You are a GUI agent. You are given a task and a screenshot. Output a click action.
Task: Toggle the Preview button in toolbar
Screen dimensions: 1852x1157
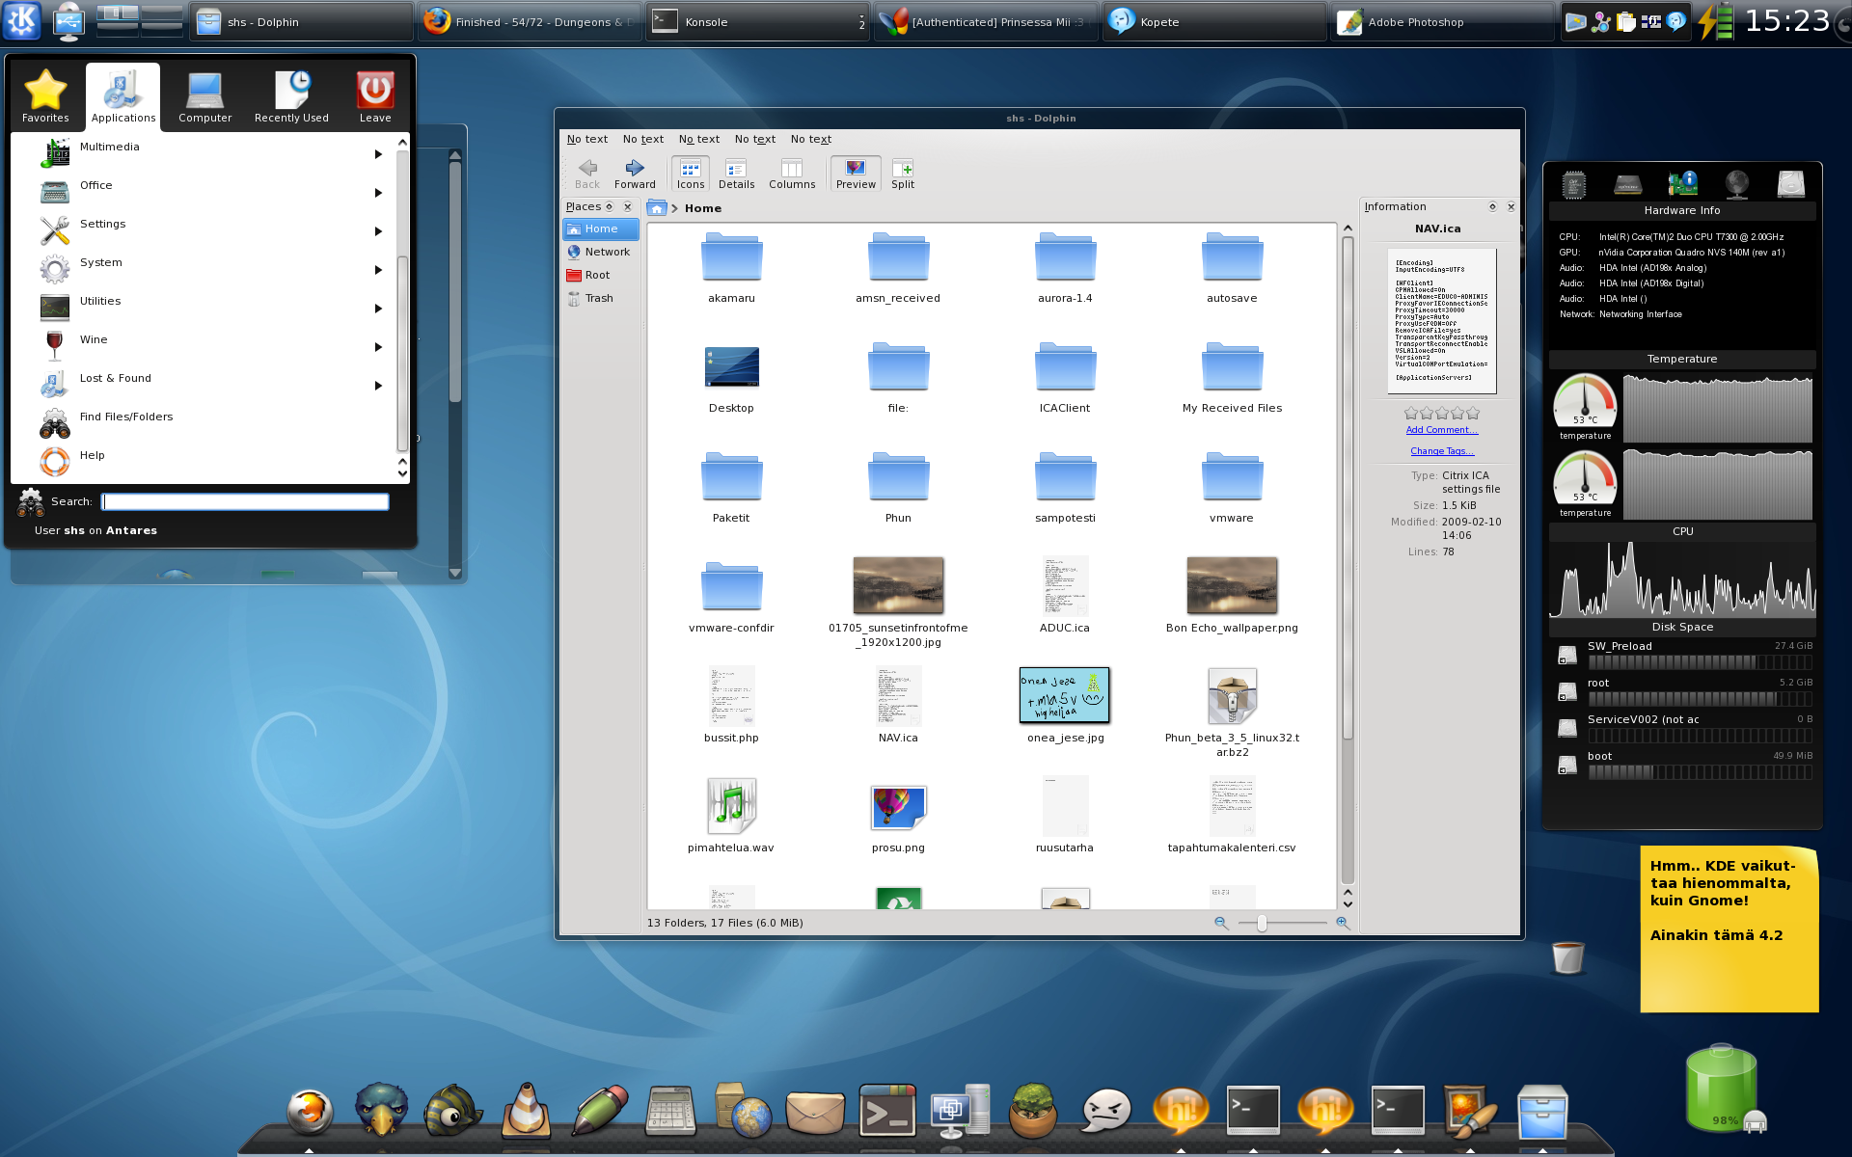coord(856,174)
